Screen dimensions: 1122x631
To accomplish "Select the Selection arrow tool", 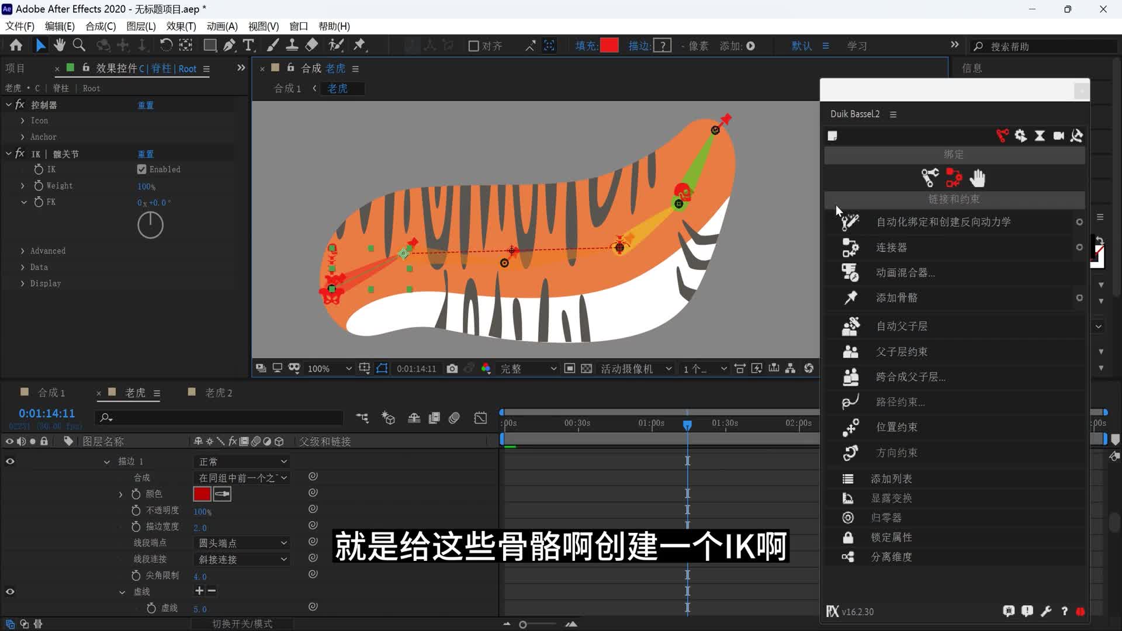I will (40, 46).
